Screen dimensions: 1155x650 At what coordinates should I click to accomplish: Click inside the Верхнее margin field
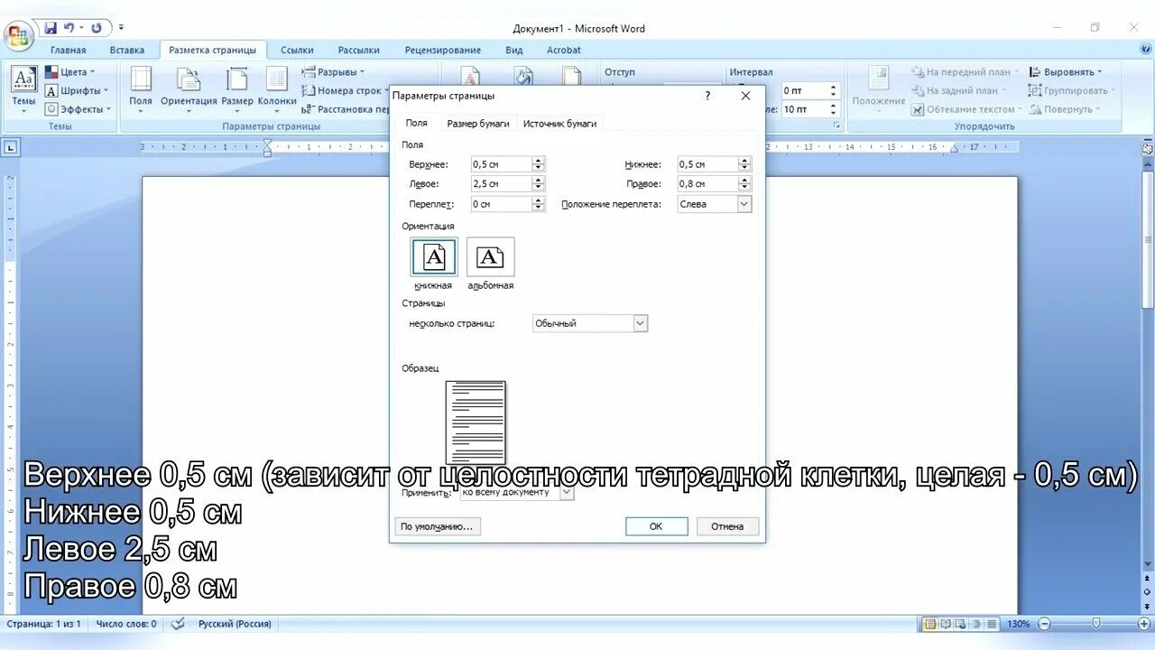(501, 164)
